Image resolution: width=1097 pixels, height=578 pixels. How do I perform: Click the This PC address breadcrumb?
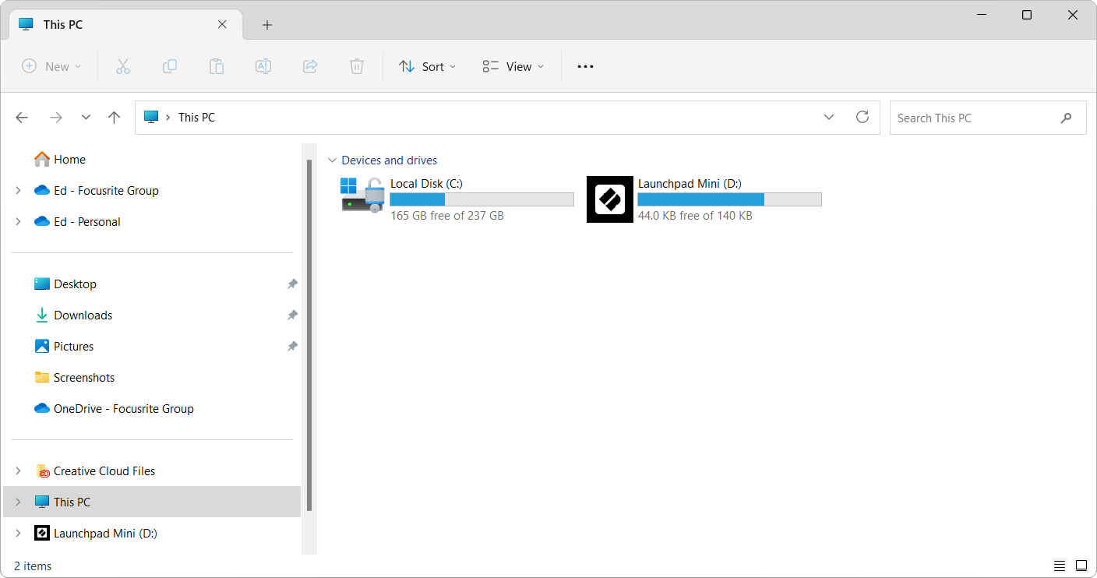(196, 117)
